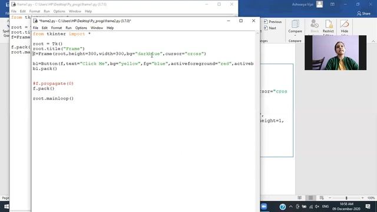Open the Format menu in frame2.py window
This screenshot has height=212, width=377.
tap(57, 28)
